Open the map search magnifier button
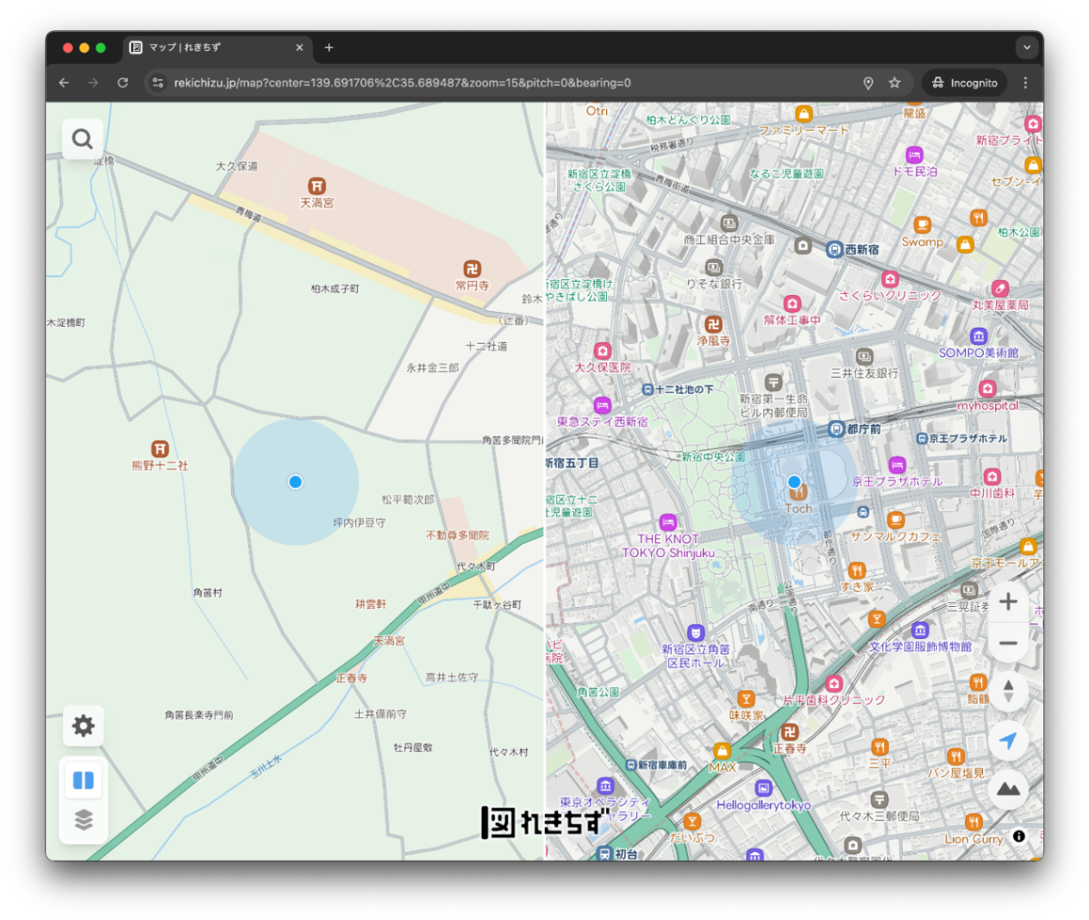This screenshot has height=920, width=1089. pyautogui.click(x=83, y=139)
